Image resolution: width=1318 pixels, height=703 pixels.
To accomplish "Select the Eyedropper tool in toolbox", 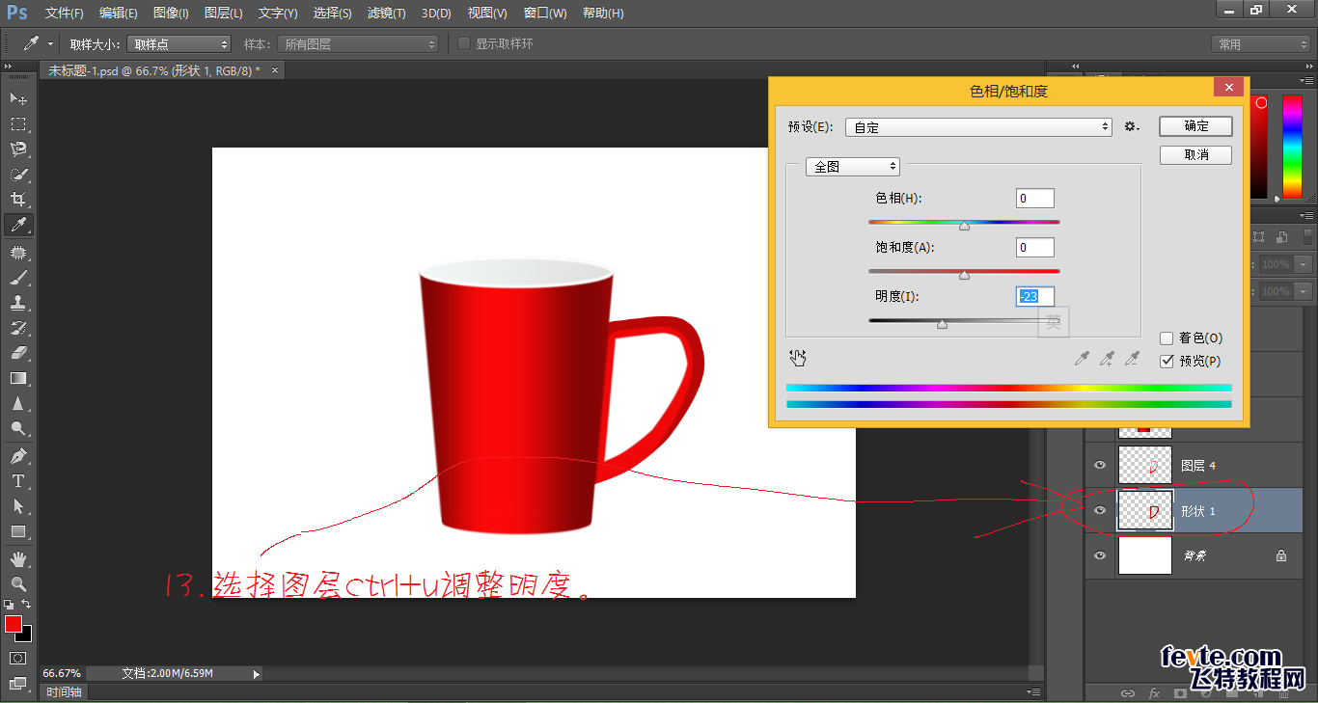I will click(x=18, y=225).
